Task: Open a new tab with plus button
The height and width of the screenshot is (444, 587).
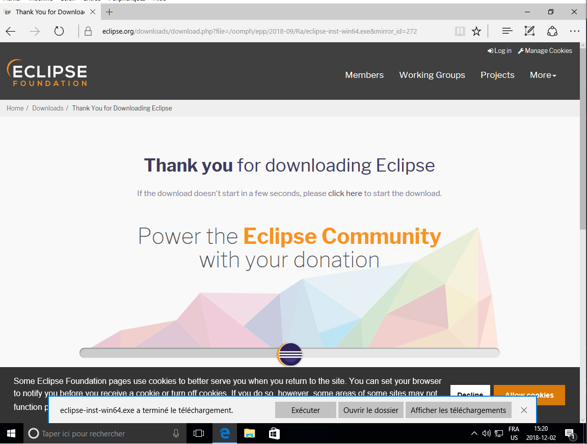Action: pyautogui.click(x=110, y=12)
